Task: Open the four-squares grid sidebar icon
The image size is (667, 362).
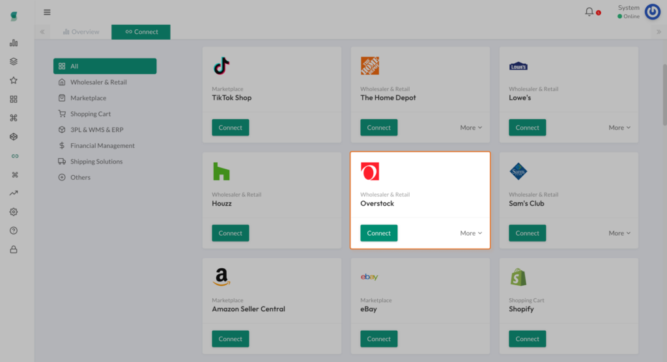Action: 14,99
